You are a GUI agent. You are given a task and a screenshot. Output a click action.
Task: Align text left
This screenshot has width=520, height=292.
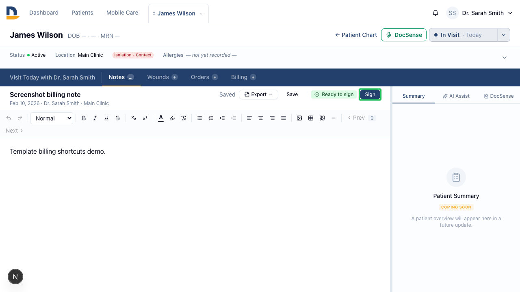tap(249, 118)
